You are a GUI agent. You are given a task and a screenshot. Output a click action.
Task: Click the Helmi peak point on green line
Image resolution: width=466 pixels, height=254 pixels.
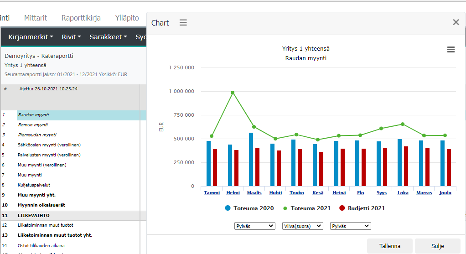pos(233,93)
